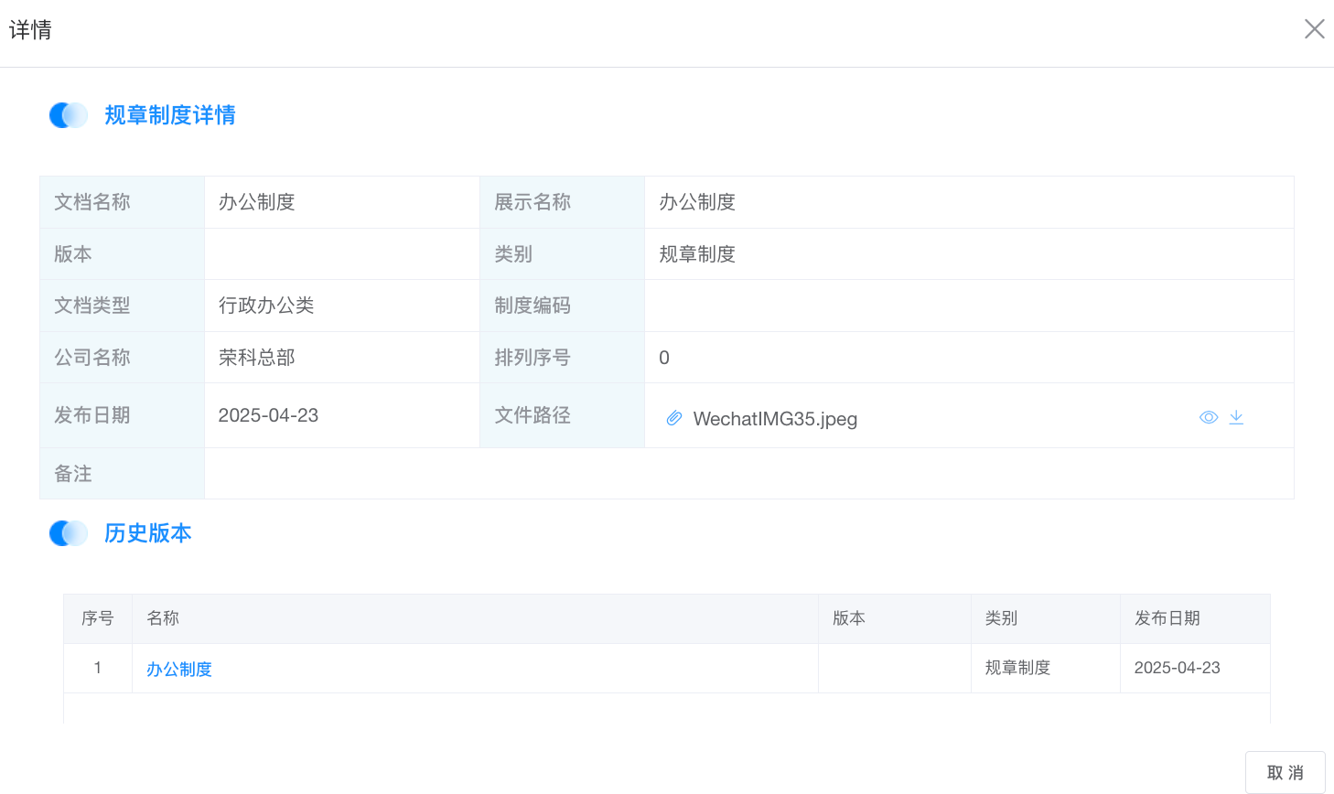This screenshot has width=1334, height=794.
Task: Click the 规章制度详情 section heading
Action: click(x=170, y=115)
